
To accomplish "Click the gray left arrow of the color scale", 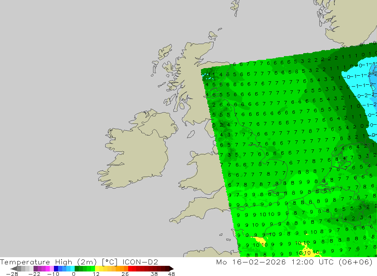I will tap(14, 268).
